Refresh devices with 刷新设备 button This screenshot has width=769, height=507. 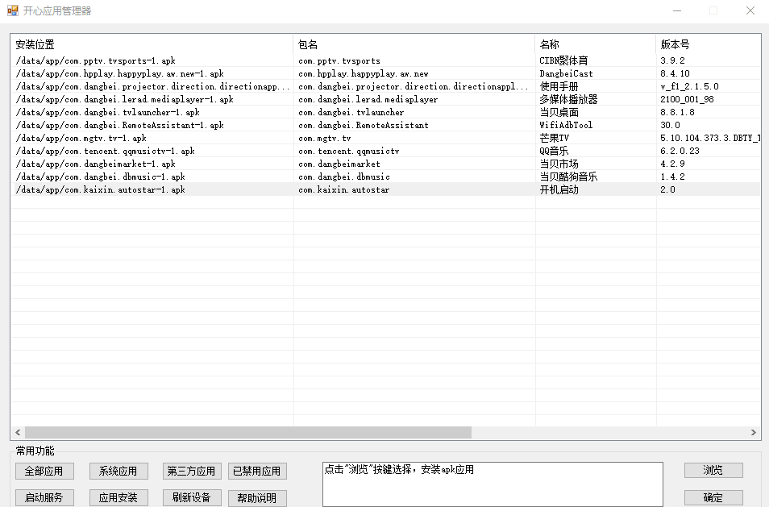tap(192, 497)
